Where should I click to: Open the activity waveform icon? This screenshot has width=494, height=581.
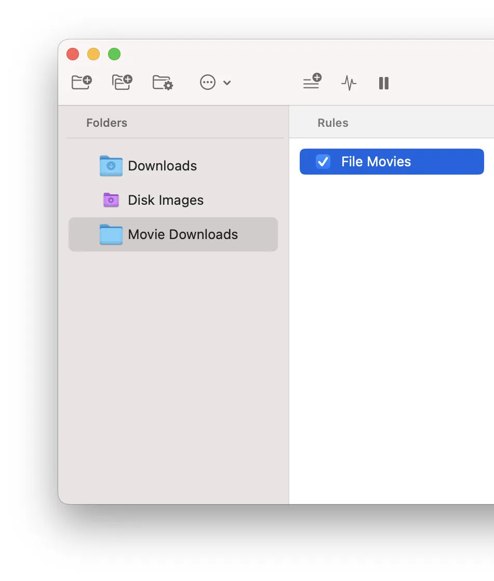pos(349,83)
